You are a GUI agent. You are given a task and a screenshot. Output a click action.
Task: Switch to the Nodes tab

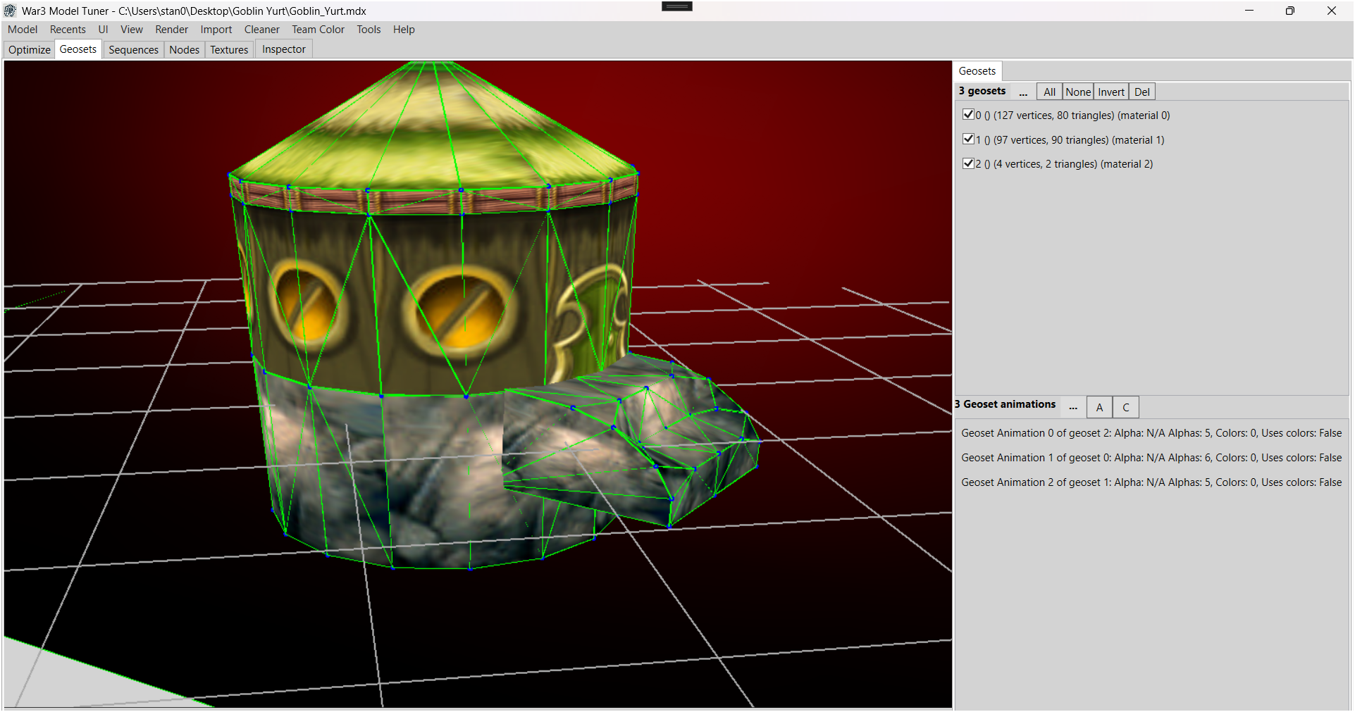click(x=185, y=50)
